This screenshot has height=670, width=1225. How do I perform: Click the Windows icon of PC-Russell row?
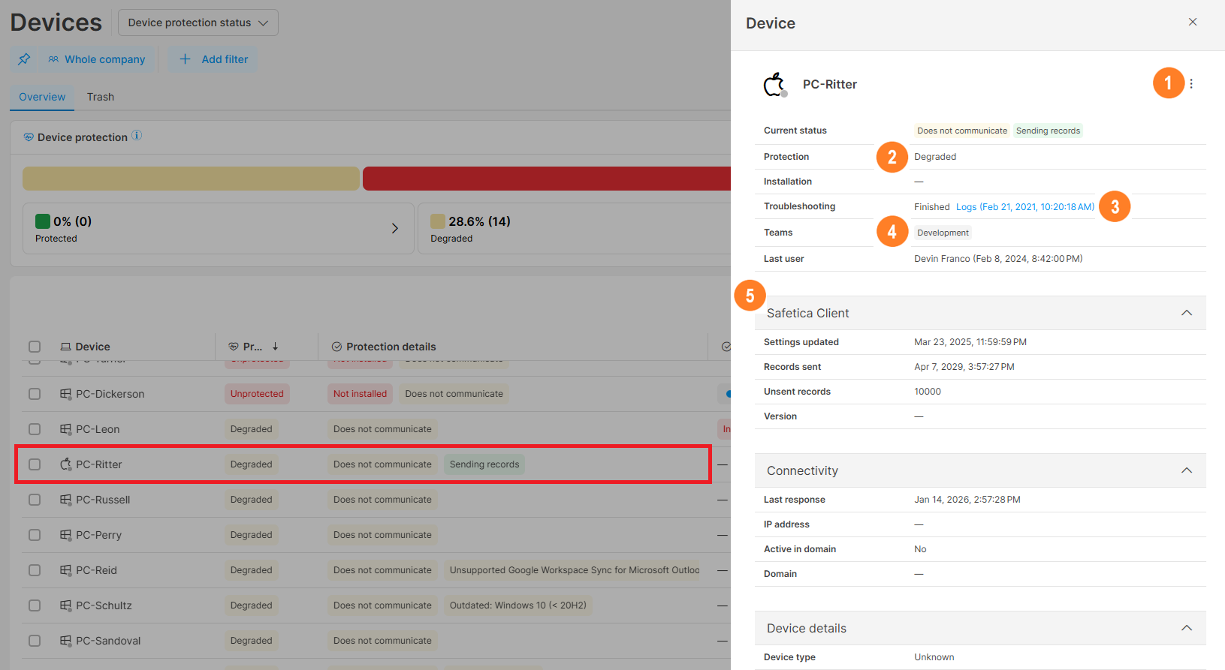[66, 500]
